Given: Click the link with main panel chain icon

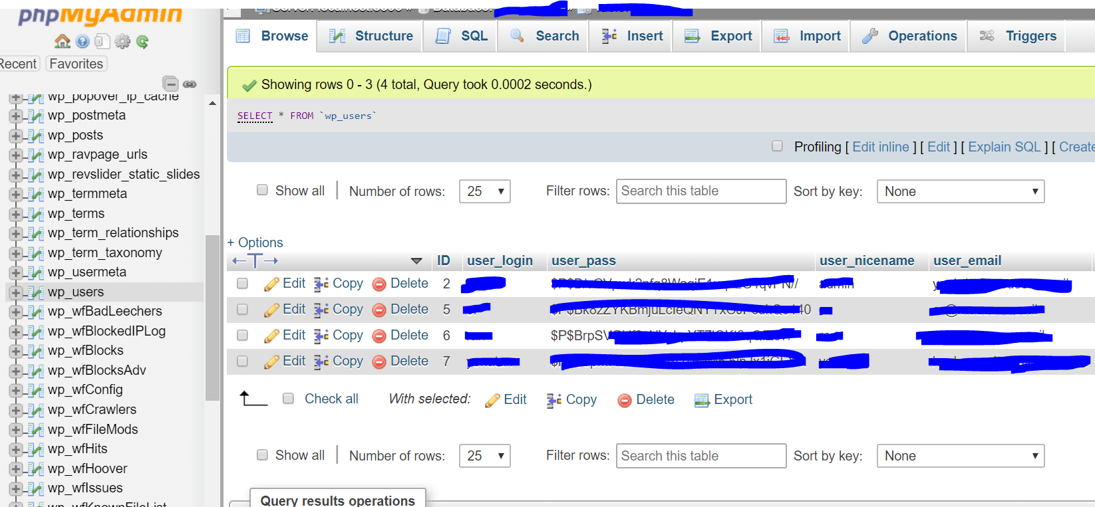Looking at the screenshot, I should pos(190,84).
